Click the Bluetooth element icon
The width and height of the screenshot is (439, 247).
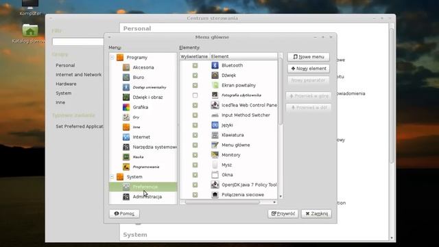[215, 65]
